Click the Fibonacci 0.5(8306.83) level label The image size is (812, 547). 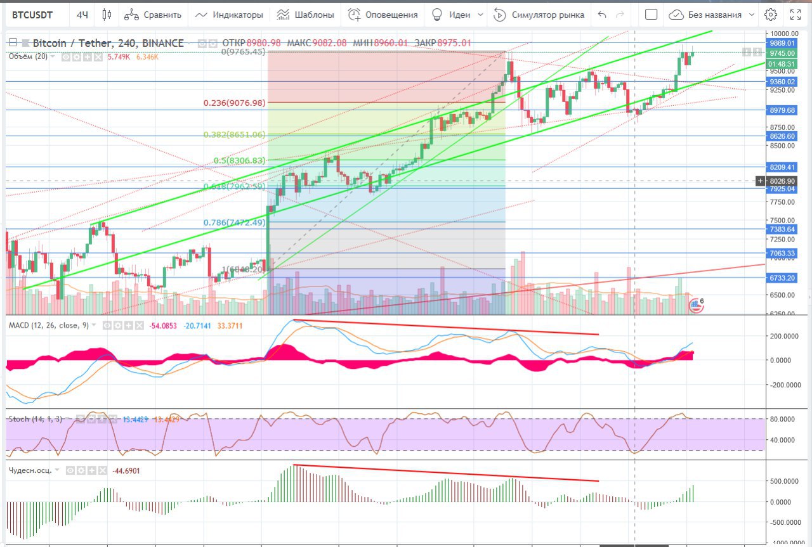point(239,161)
